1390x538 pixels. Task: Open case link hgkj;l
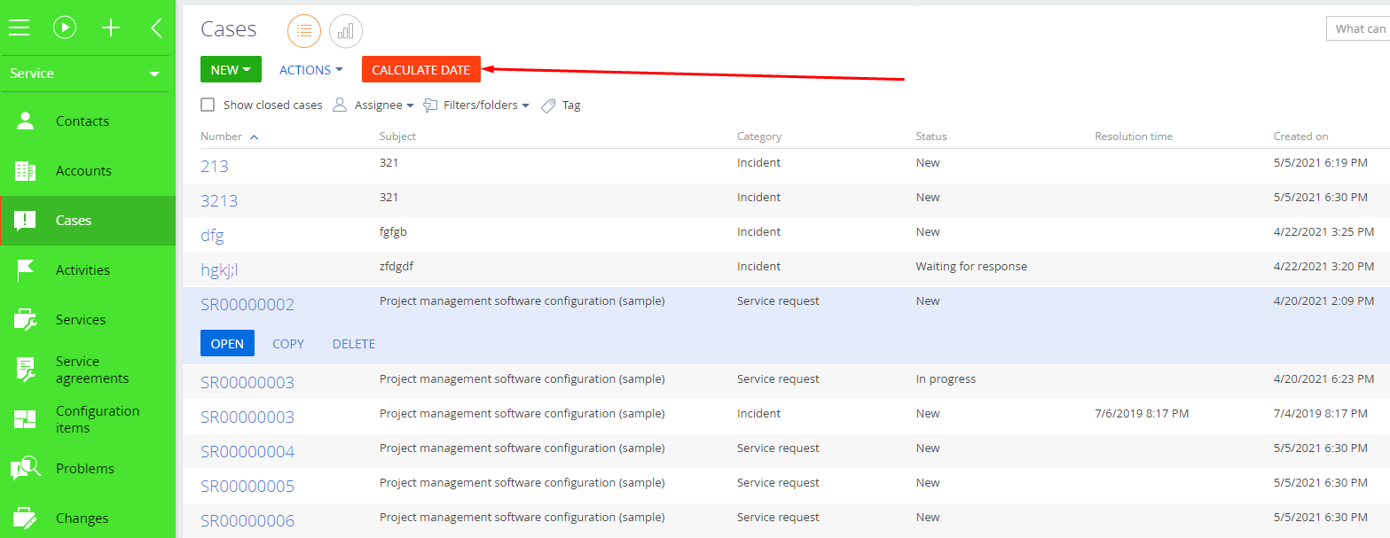point(219,270)
